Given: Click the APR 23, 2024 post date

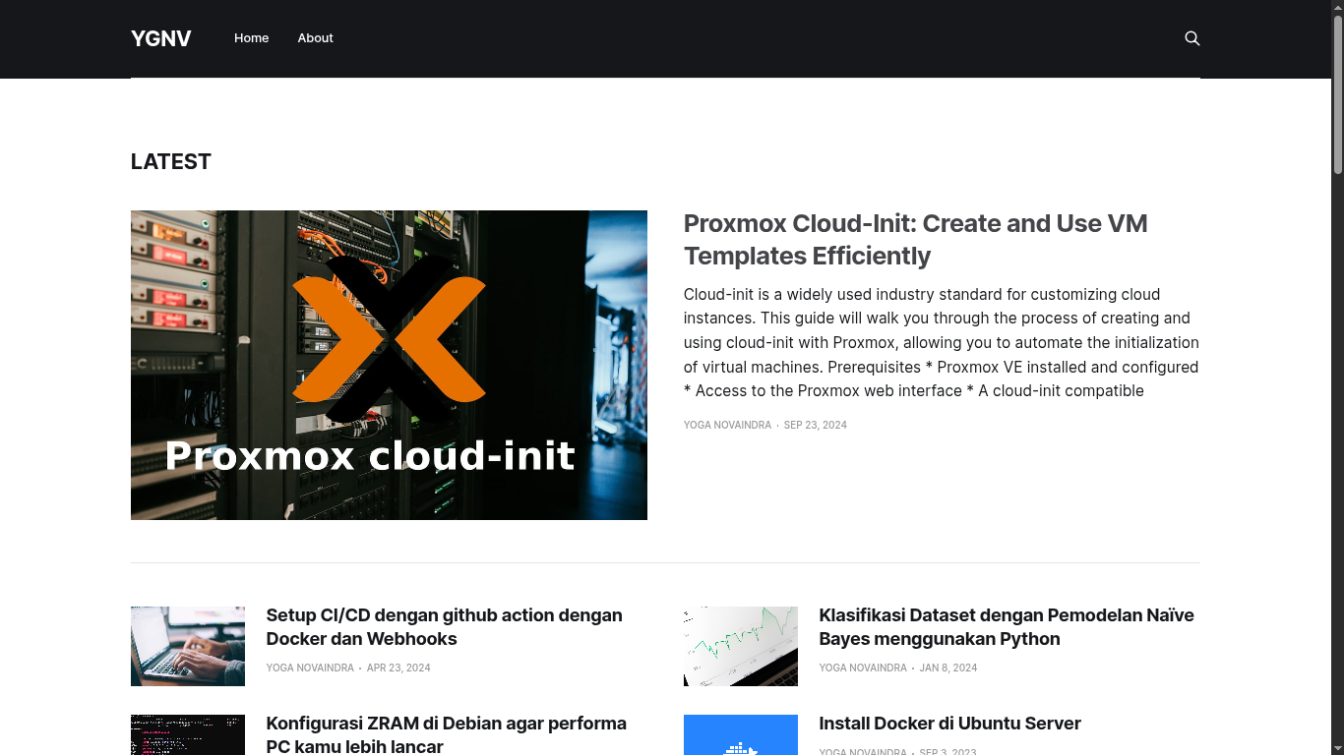Looking at the screenshot, I should [398, 668].
